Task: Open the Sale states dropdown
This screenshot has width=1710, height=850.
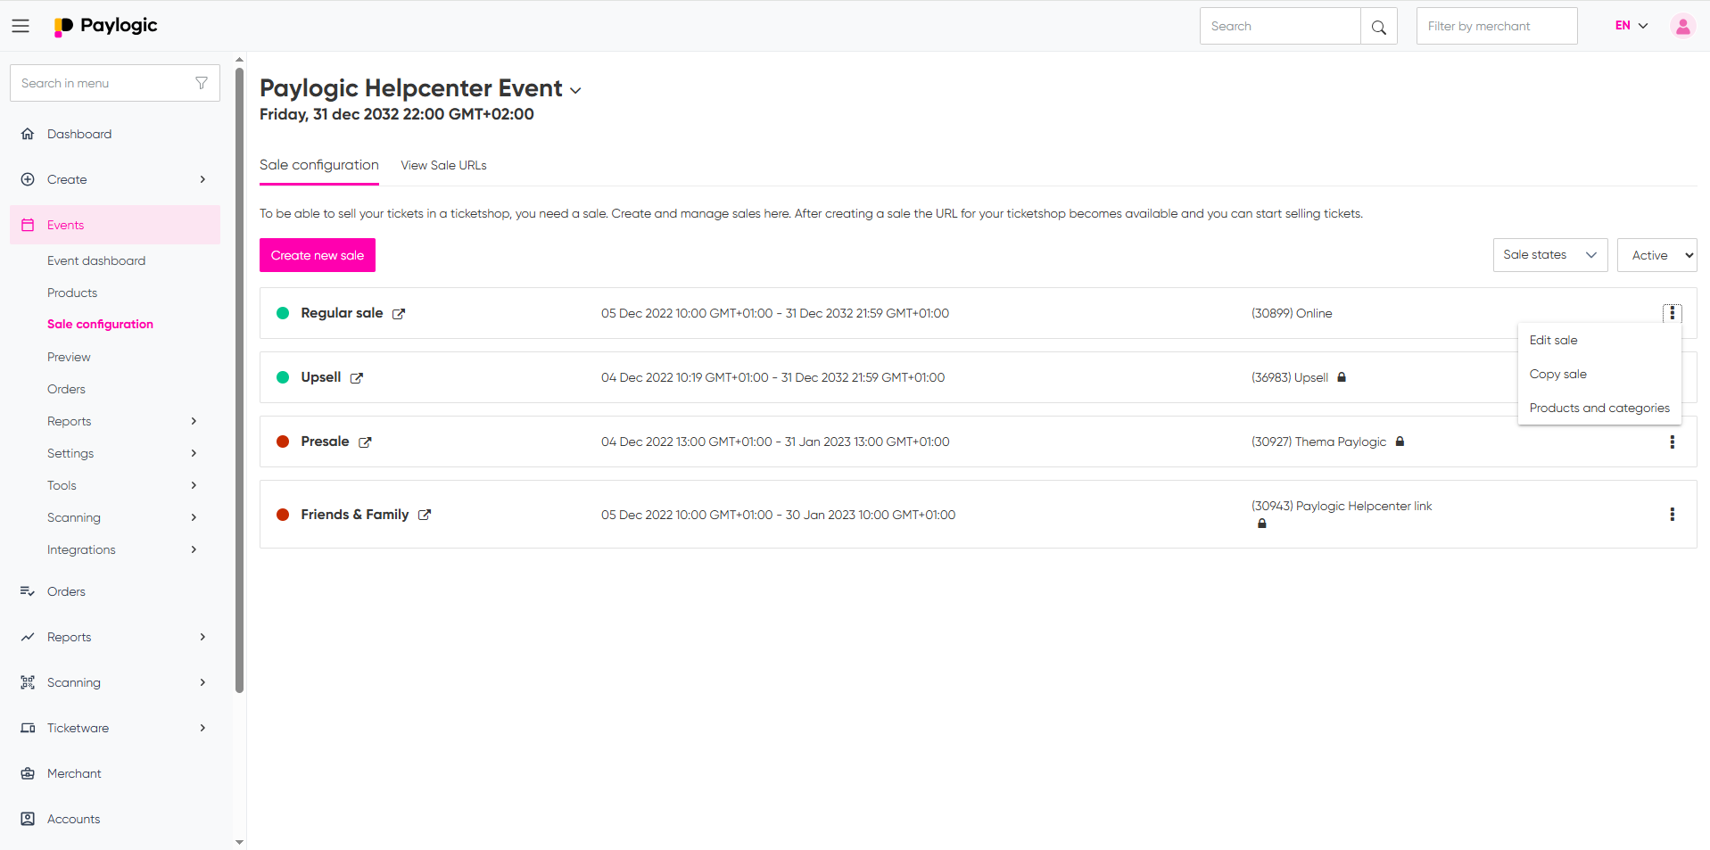Action: [x=1550, y=255]
